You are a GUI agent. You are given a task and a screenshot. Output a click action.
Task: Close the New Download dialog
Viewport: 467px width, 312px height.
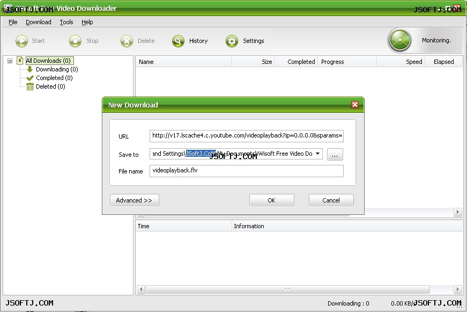(355, 105)
